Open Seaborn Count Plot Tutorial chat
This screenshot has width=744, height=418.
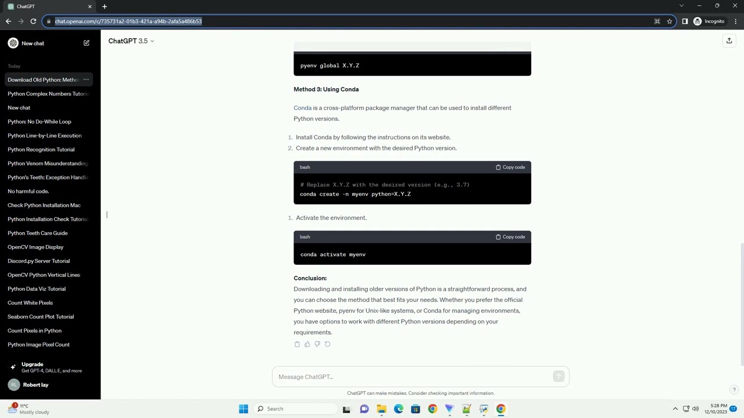50,316
